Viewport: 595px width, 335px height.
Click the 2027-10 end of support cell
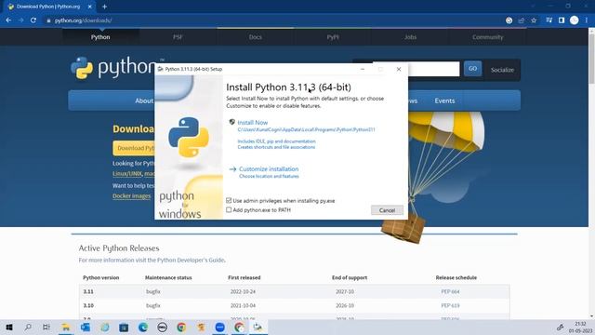click(345, 291)
